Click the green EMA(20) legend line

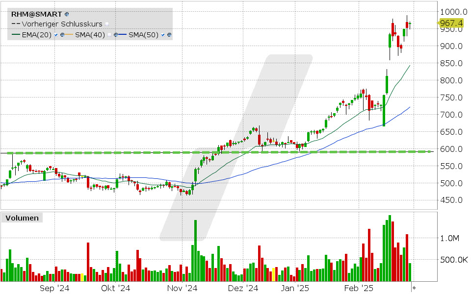pos(16,34)
